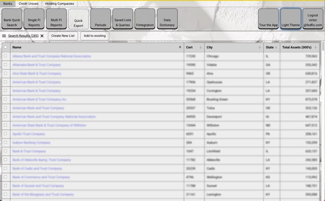Sort by the State column arrow
The height and width of the screenshot is (201, 325).
(x=276, y=48)
